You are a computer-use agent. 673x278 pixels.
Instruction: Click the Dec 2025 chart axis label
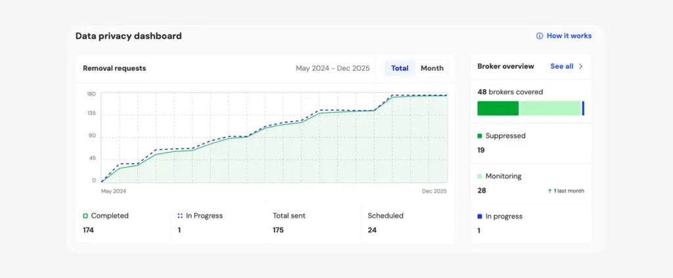(434, 191)
